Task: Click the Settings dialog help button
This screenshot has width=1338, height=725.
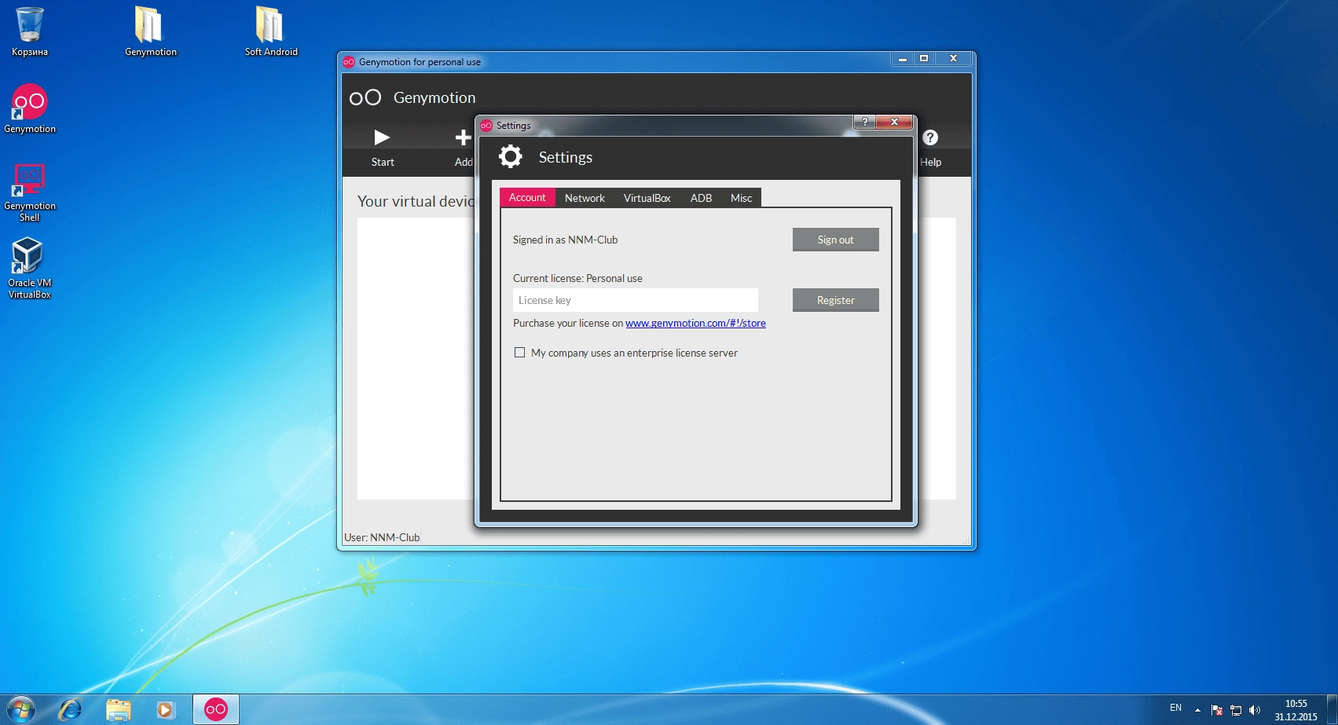Action: pos(864,122)
